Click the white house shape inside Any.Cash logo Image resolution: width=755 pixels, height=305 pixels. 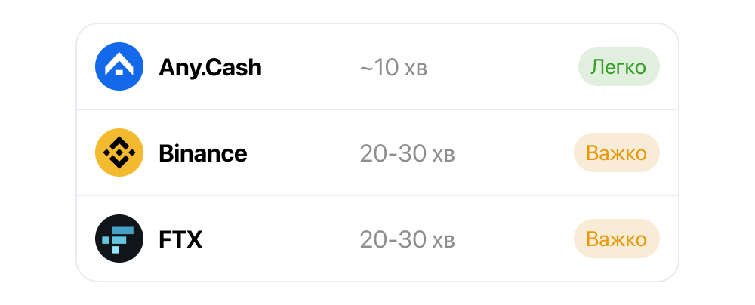(119, 65)
